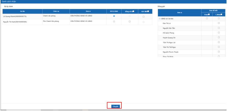Check C.Nhân box for Trần Thị Thế Ngọc
The width and height of the screenshot is (227, 111).
(219, 47)
